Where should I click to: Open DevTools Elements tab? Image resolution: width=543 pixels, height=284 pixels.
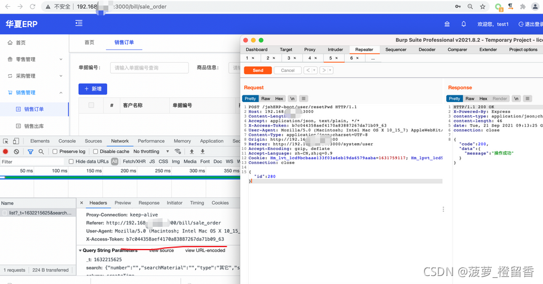point(40,141)
